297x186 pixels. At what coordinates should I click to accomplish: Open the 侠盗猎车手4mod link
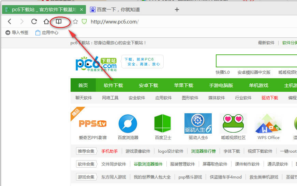(x=226, y=177)
